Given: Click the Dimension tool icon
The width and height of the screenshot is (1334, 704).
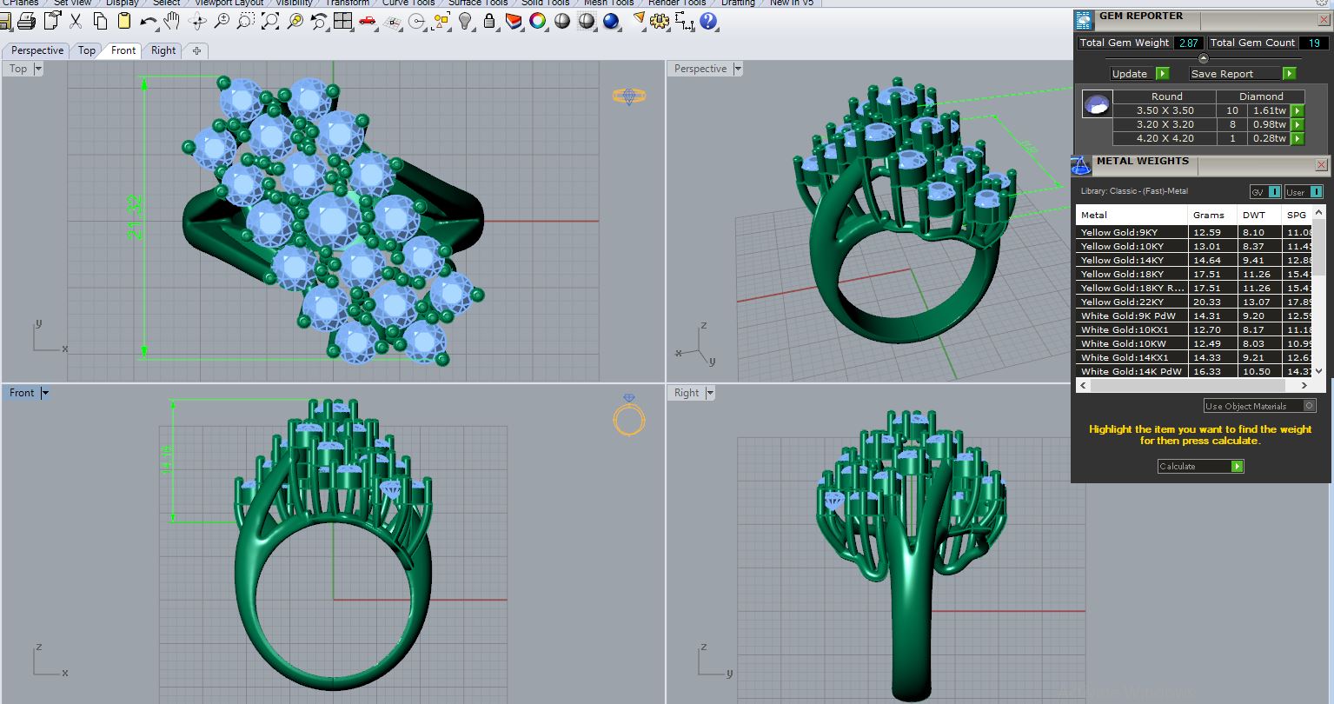Looking at the screenshot, I should tap(685, 21).
